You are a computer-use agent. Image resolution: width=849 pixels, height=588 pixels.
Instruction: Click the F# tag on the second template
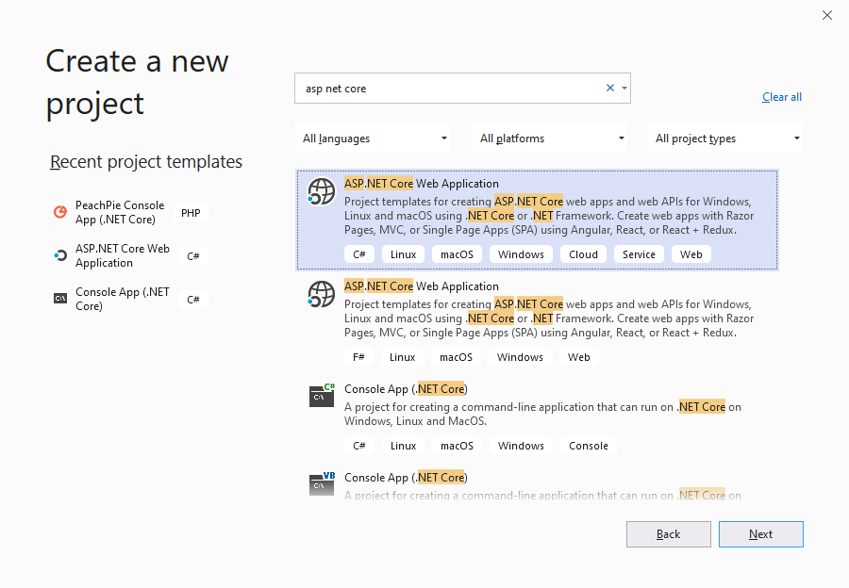point(359,357)
